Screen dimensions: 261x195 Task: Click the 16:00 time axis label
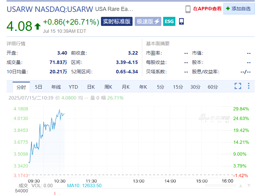pos(227,181)
